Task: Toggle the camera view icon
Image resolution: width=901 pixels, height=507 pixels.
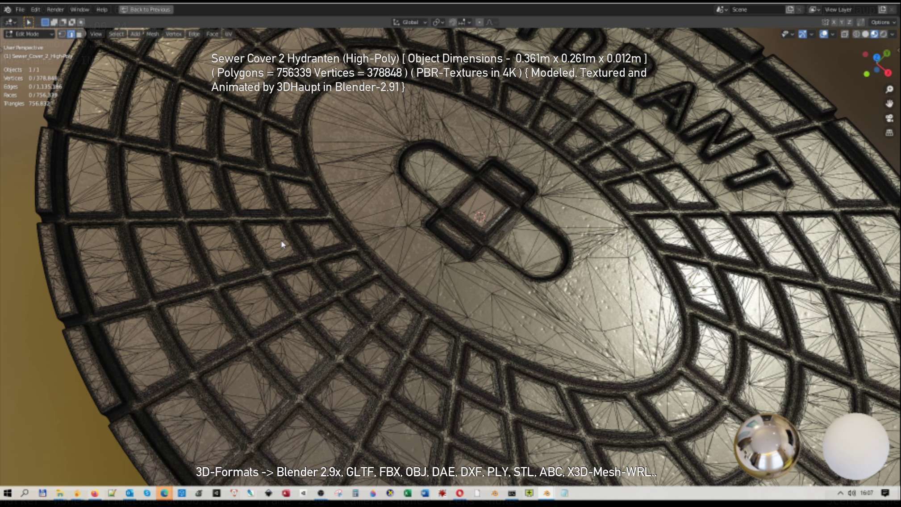Action: coord(889,118)
